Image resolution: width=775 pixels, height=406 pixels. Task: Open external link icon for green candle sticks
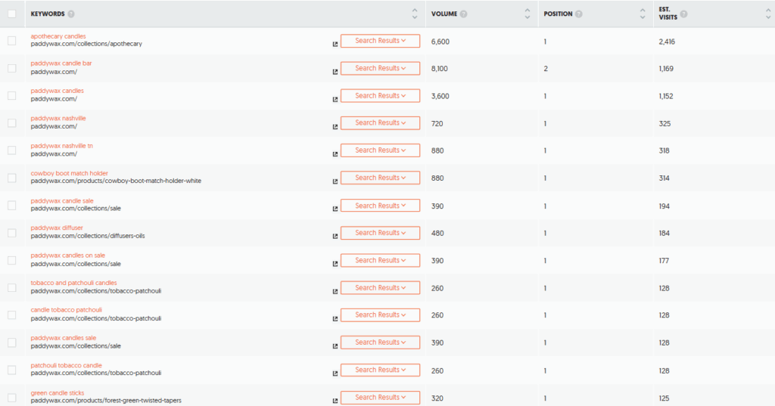pos(335,401)
